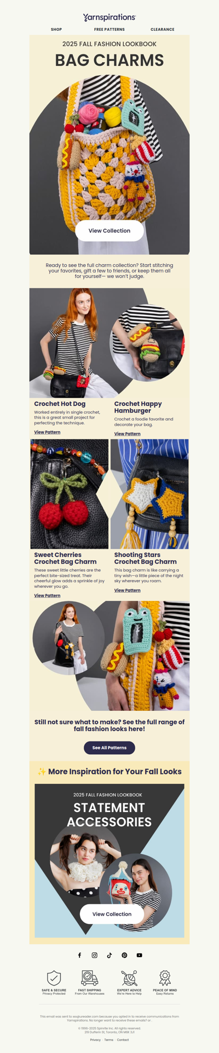Viewport: 219px width, 1053px height.
Task: Open the TikTok social icon
Action: (x=109, y=955)
